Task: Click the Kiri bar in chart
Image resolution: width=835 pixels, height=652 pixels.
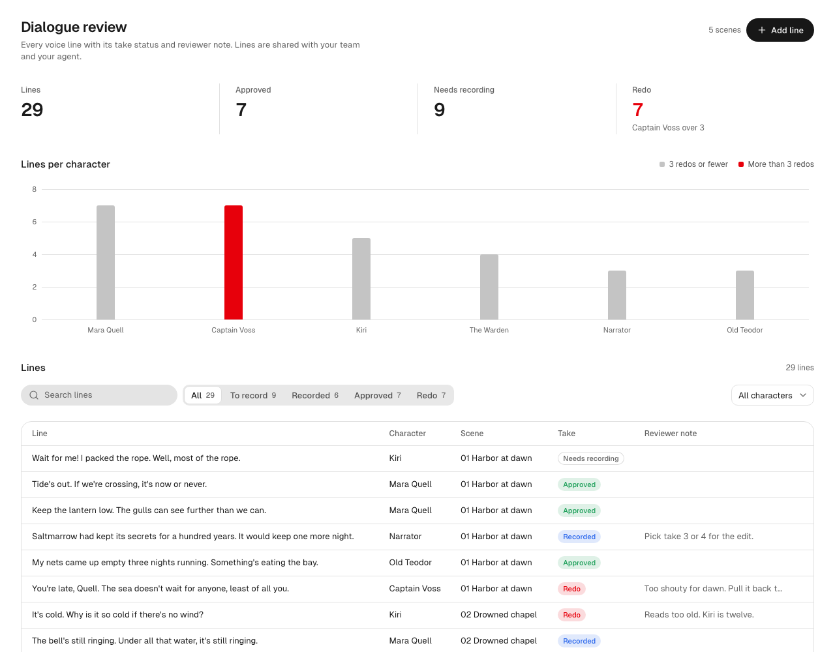Action: (x=361, y=279)
